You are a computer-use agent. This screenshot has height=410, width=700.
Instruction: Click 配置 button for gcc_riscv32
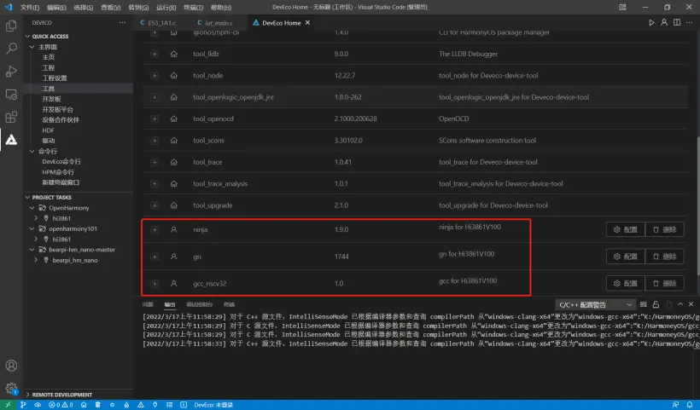(626, 284)
